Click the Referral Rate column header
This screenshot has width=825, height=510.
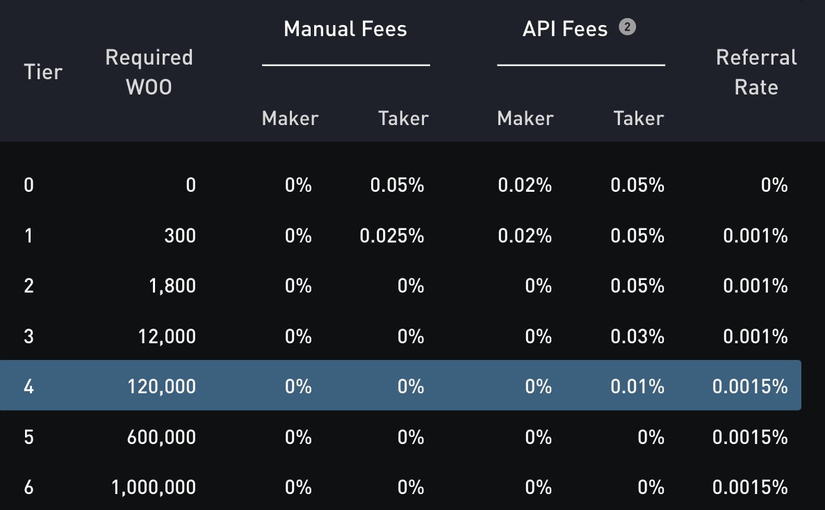pyautogui.click(x=756, y=72)
